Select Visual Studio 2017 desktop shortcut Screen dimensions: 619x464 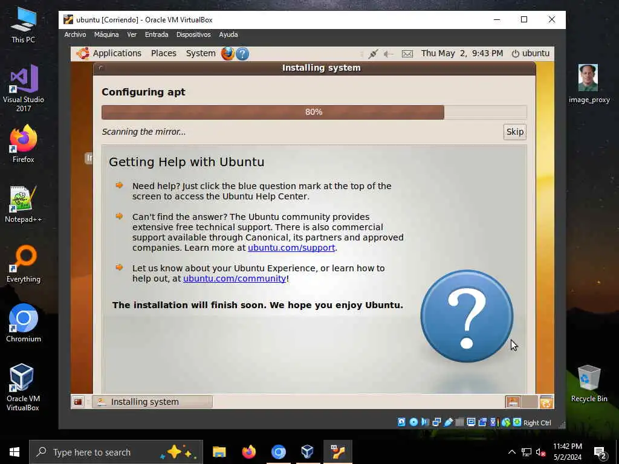(x=24, y=88)
